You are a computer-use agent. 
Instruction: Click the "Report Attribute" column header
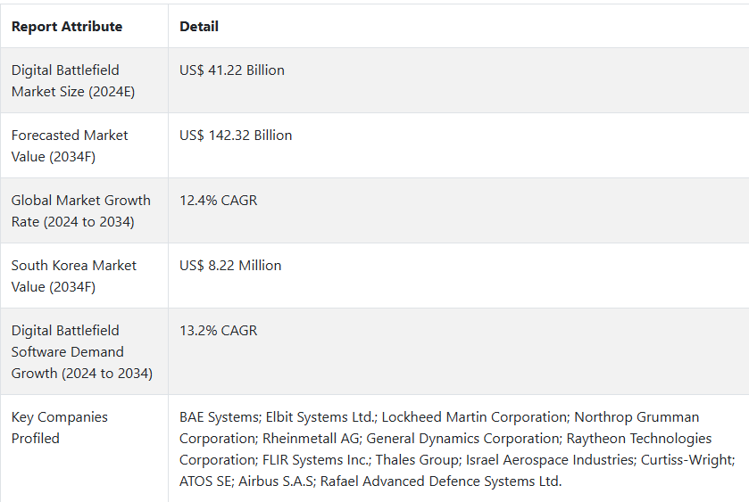(x=67, y=27)
